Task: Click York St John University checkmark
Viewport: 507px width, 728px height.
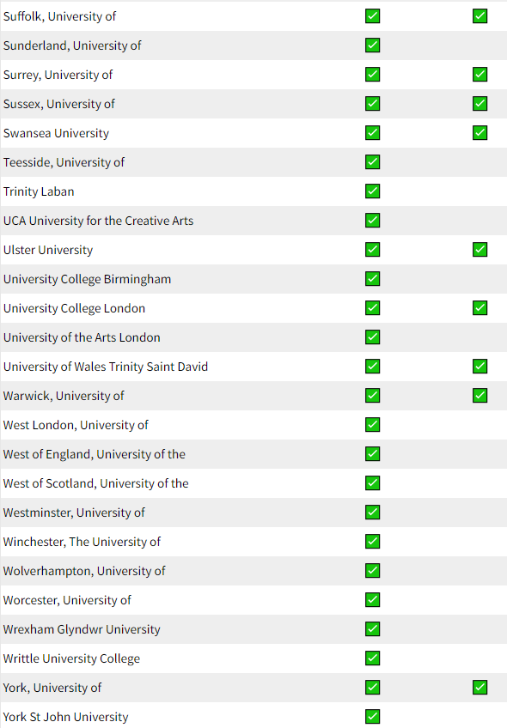Action: (372, 716)
